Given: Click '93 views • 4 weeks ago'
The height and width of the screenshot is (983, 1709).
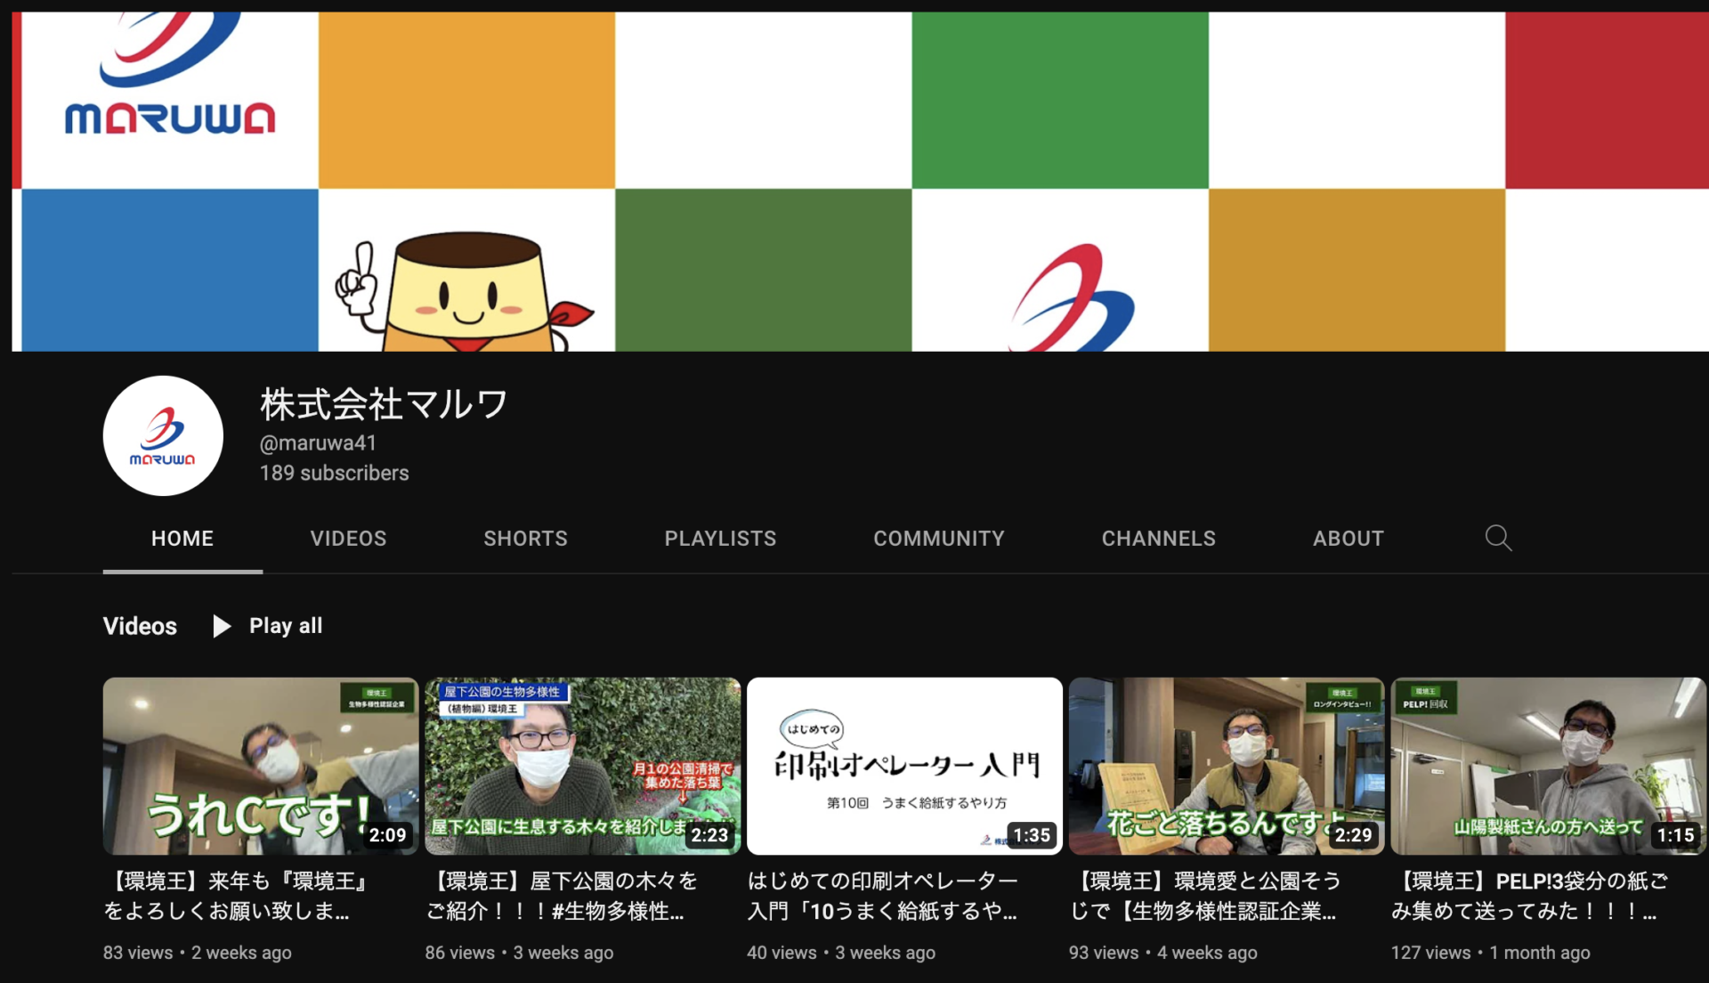Looking at the screenshot, I should (x=1162, y=953).
